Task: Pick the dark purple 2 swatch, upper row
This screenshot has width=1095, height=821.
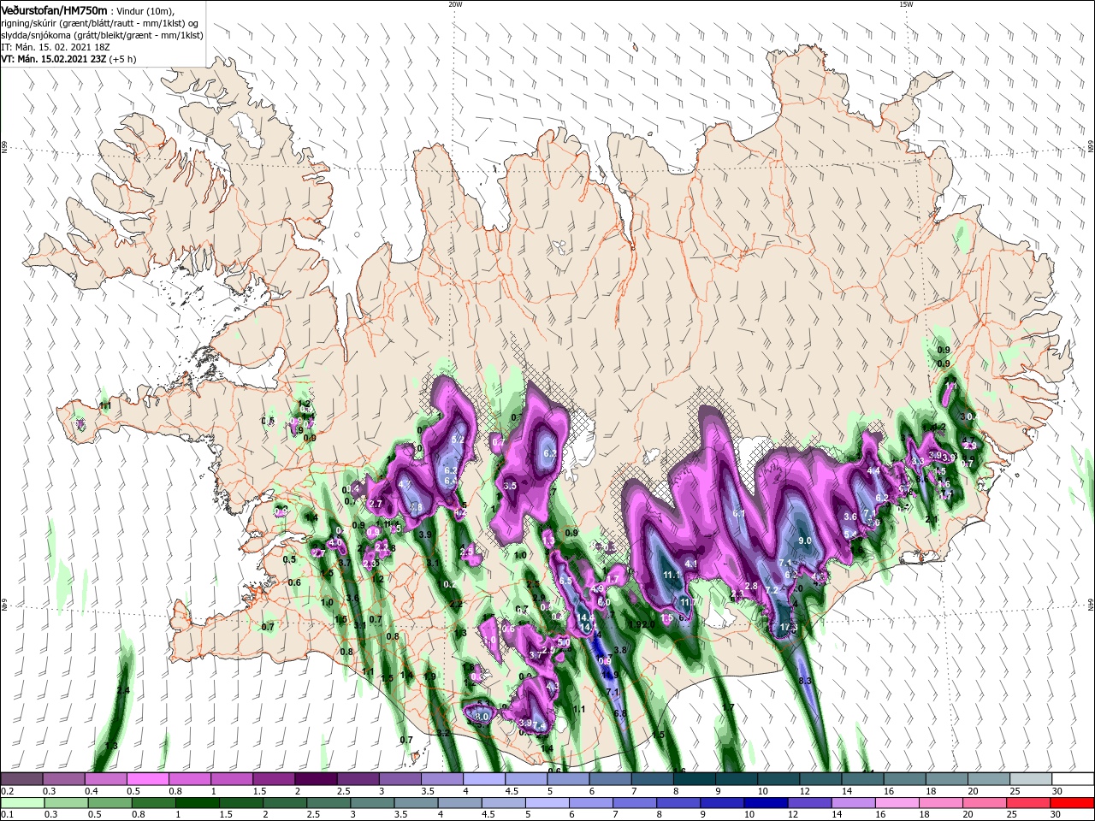Action: tap(316, 779)
